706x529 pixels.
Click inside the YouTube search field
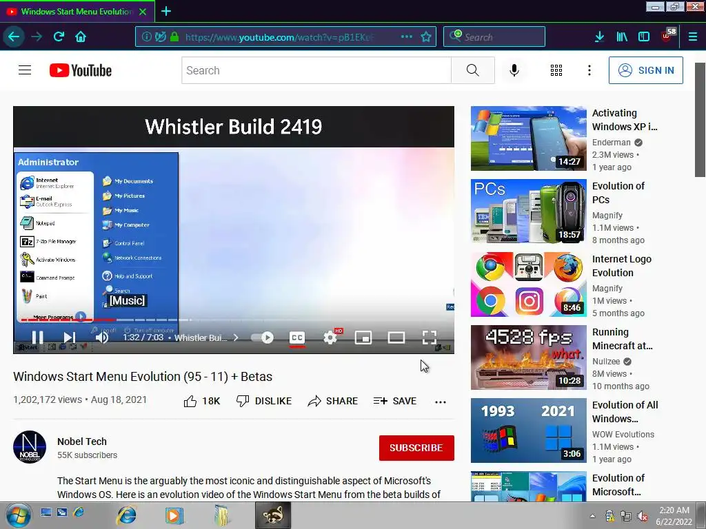[x=316, y=70]
